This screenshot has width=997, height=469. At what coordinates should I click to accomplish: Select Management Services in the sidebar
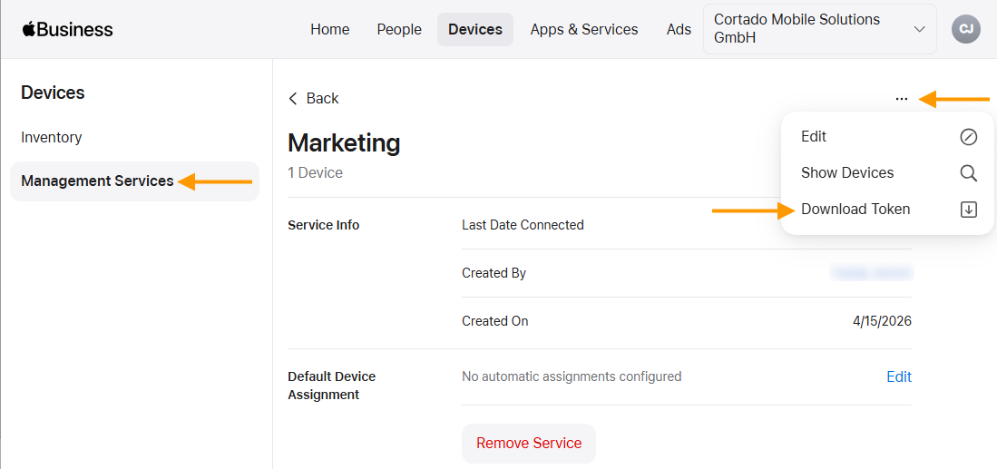coord(135,181)
